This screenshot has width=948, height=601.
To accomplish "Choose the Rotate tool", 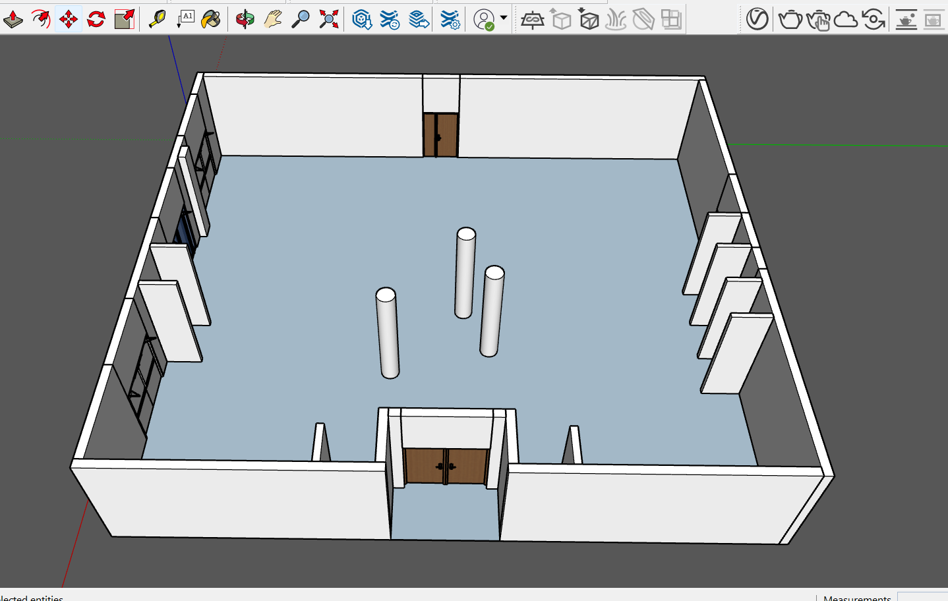I will click(96, 19).
